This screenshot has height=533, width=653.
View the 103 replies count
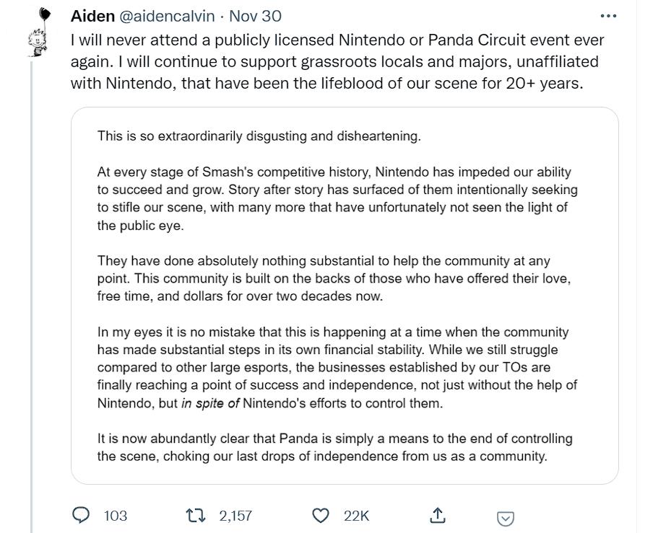(x=116, y=516)
